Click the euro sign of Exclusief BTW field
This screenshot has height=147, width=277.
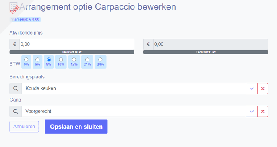pyautogui.click(x=149, y=44)
